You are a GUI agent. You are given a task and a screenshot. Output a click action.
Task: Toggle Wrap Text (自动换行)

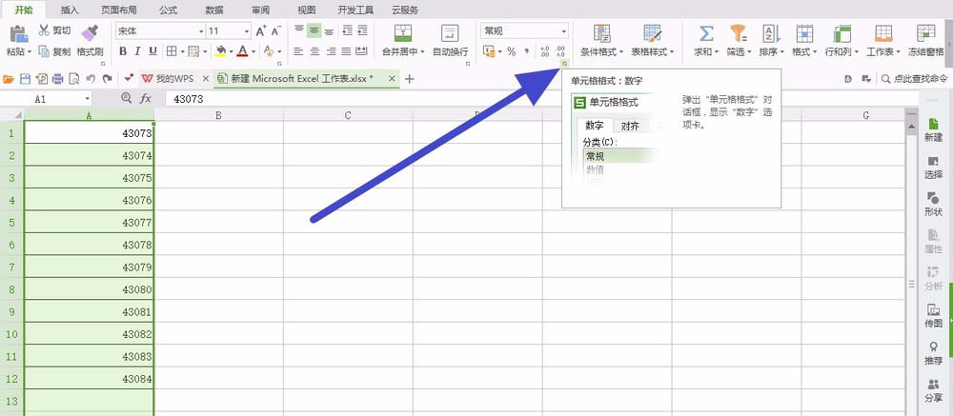[x=450, y=40]
